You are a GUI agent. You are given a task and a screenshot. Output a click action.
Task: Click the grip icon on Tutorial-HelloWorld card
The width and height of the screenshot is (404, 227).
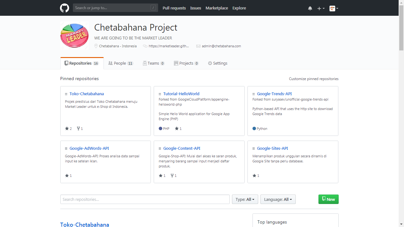pos(160,94)
